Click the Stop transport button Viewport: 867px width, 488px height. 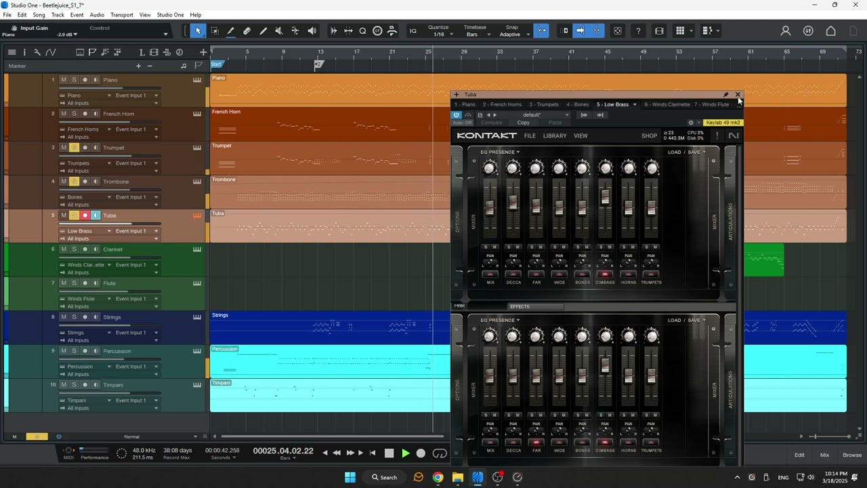389,453
